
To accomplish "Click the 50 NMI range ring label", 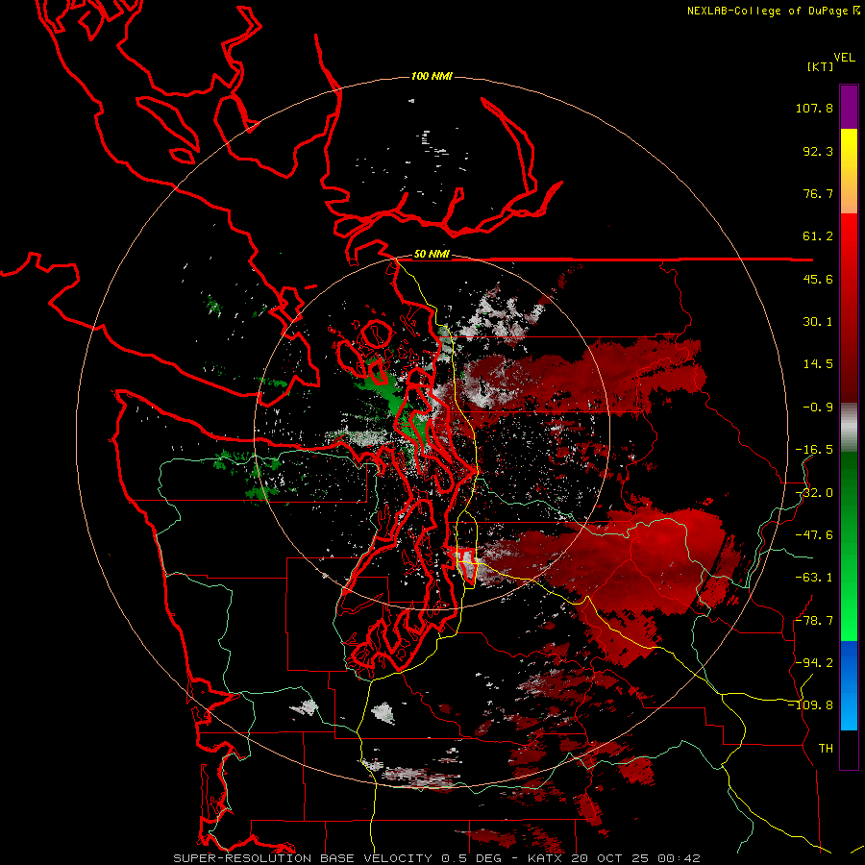I will point(432,255).
